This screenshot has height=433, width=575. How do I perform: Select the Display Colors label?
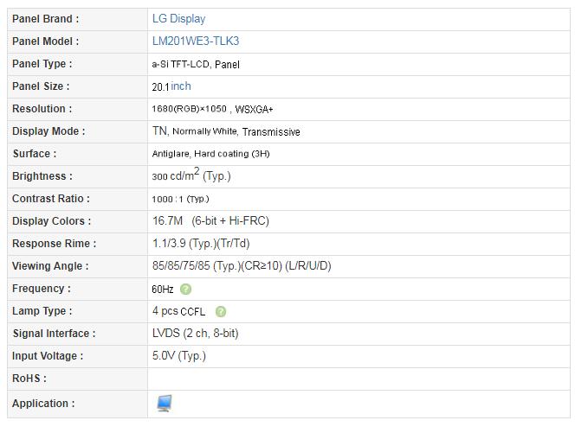52,221
